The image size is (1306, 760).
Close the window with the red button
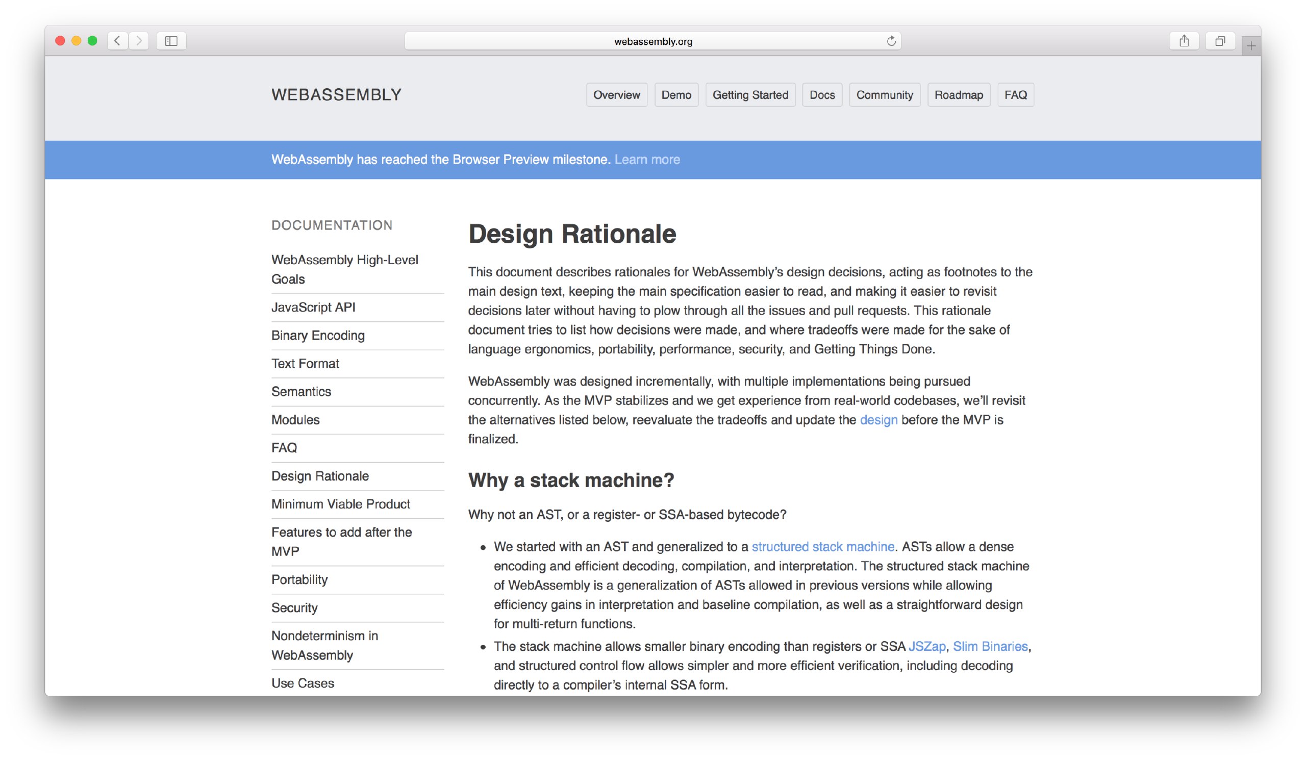pyautogui.click(x=60, y=41)
